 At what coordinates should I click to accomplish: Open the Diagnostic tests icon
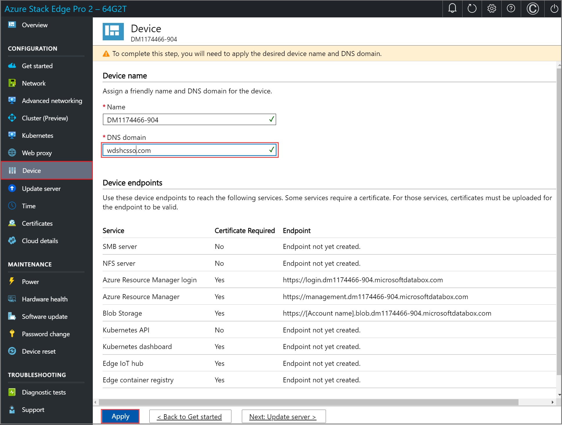(12, 392)
